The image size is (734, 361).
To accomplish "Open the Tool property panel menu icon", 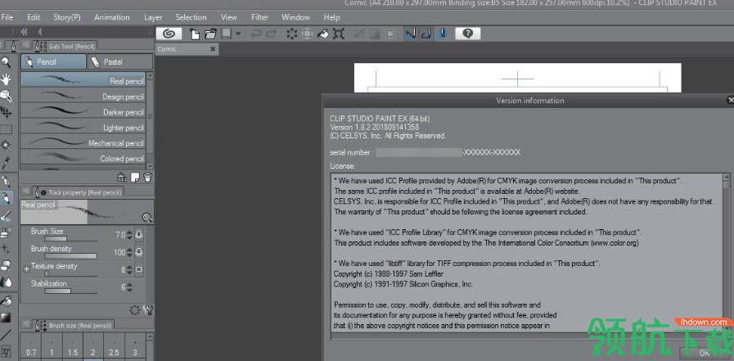I will pos(27,191).
